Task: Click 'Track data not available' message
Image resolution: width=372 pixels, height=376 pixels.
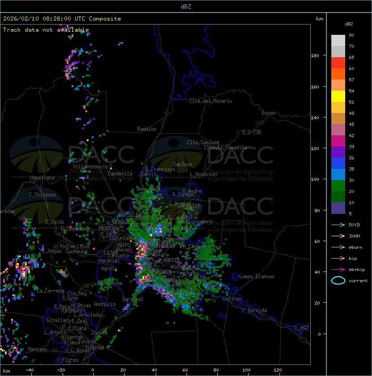Action: [46, 30]
